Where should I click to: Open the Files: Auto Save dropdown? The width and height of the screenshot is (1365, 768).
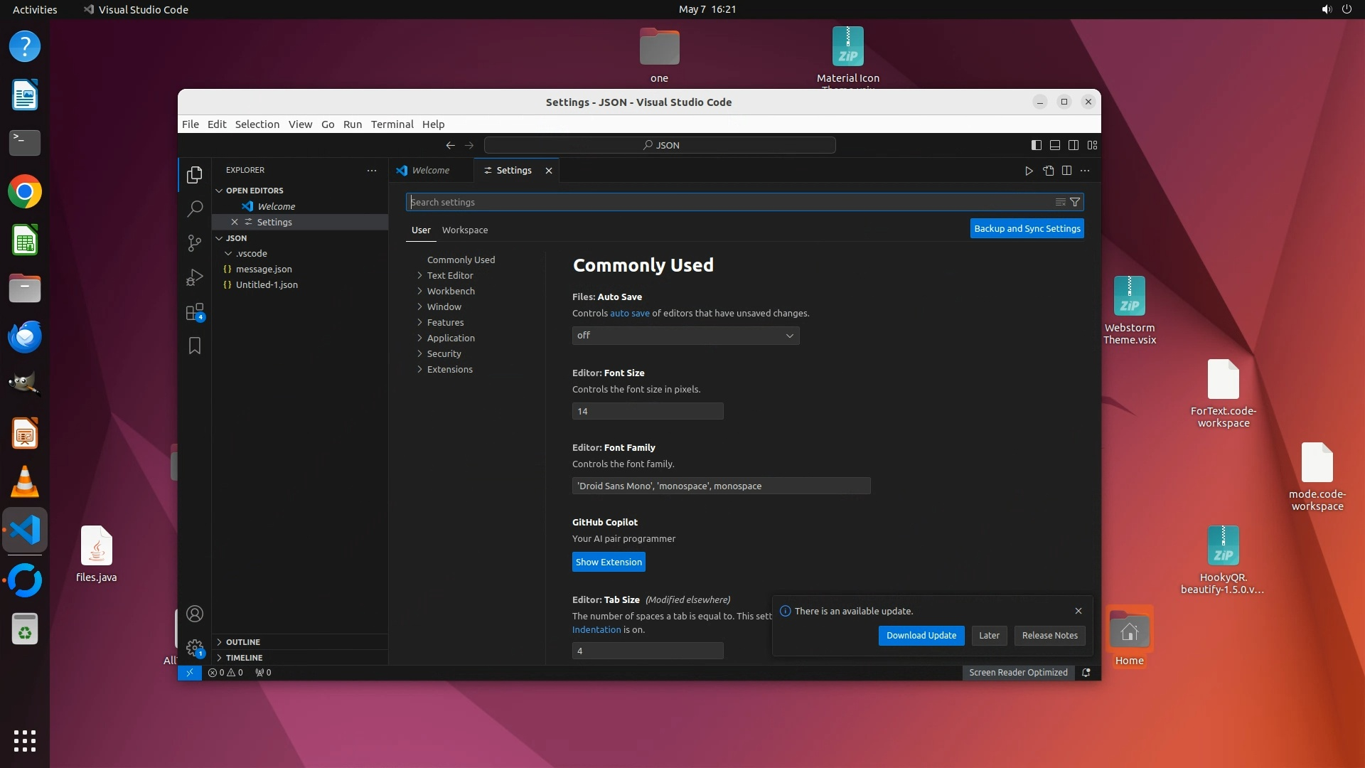click(x=685, y=336)
